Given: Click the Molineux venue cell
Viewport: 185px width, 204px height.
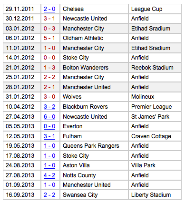Looking at the screenshot, I should pyautogui.click(x=155, y=97).
